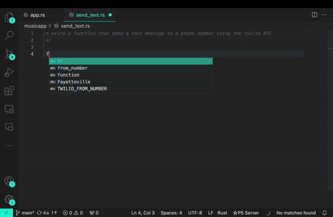
Task: Click rust file icon on app.rs tab
Action: [26, 14]
